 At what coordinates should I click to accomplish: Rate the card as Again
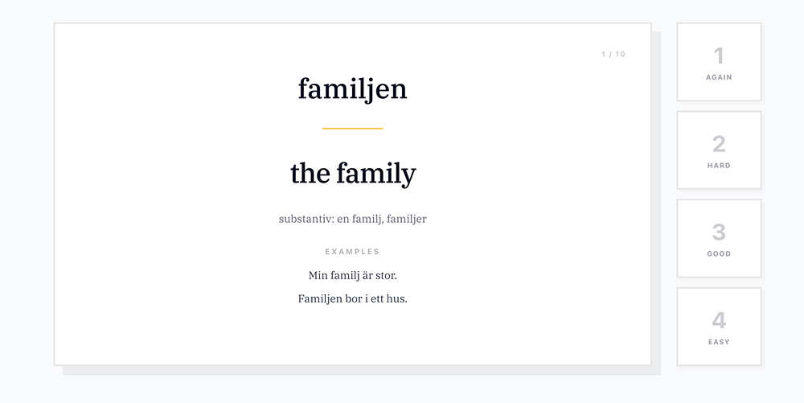[719, 62]
